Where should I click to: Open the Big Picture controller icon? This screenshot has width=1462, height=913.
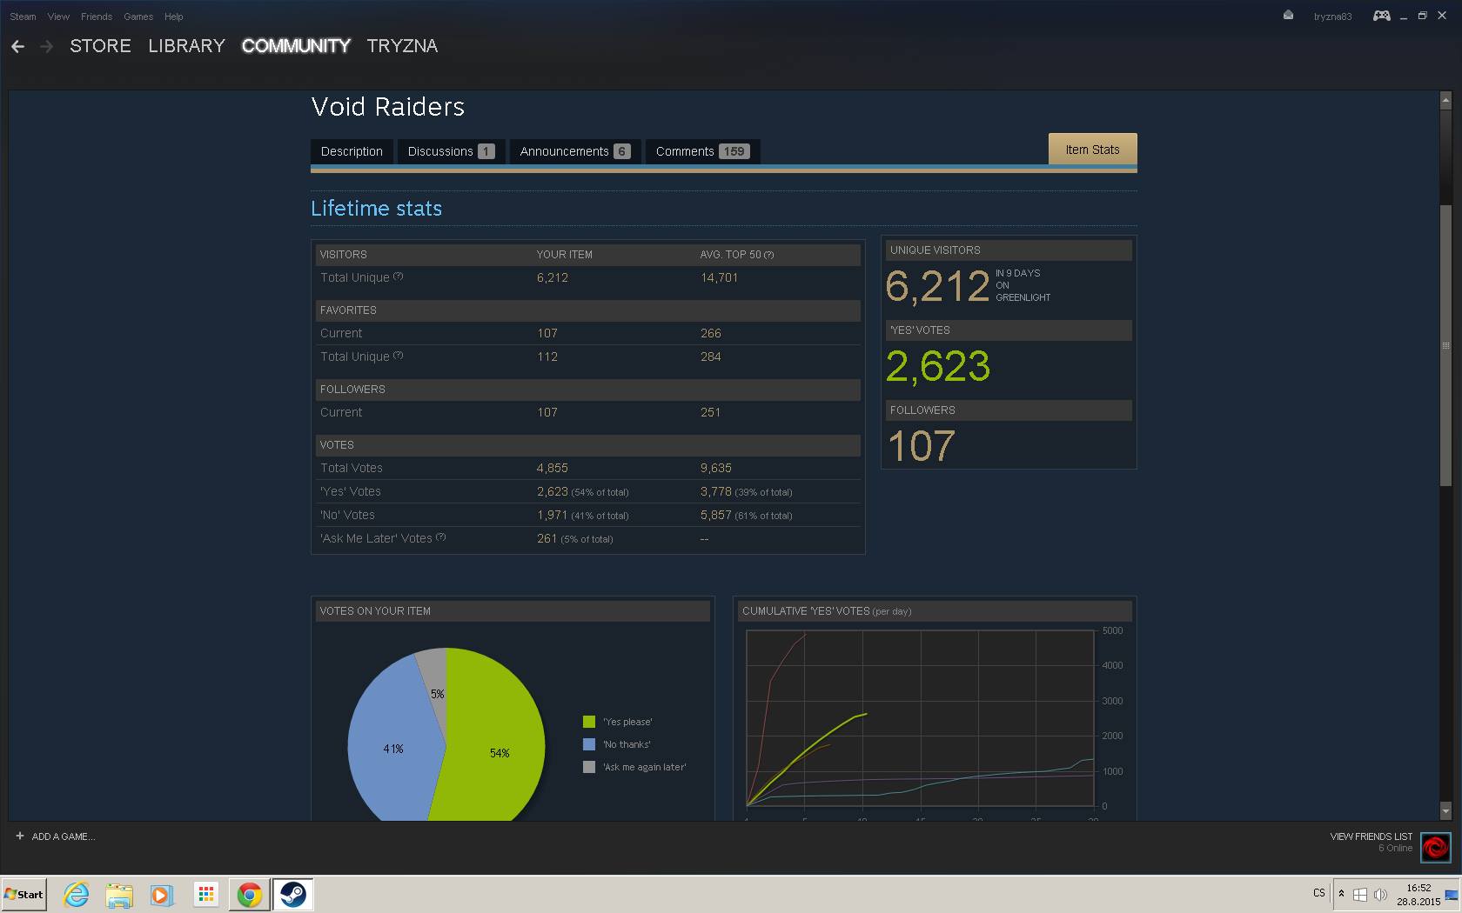pos(1381,16)
